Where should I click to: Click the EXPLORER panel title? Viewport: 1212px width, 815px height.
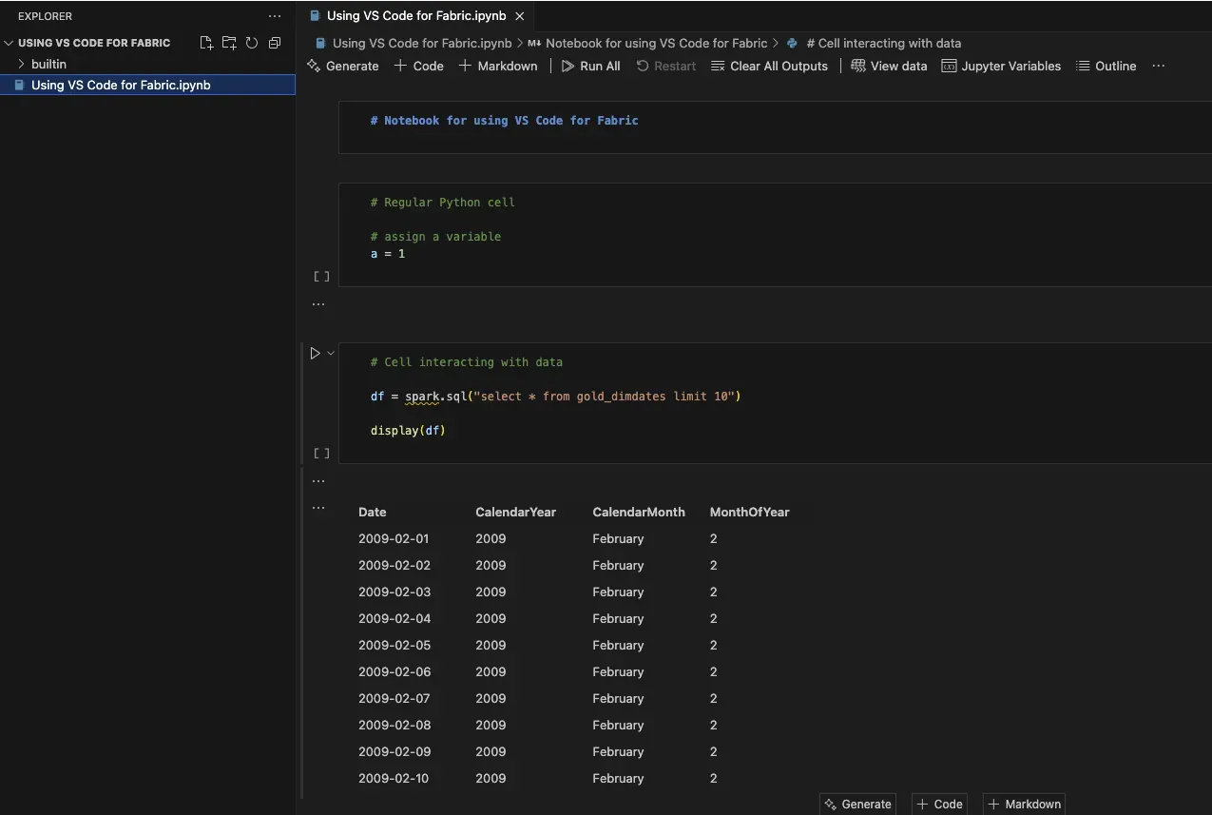(x=45, y=16)
